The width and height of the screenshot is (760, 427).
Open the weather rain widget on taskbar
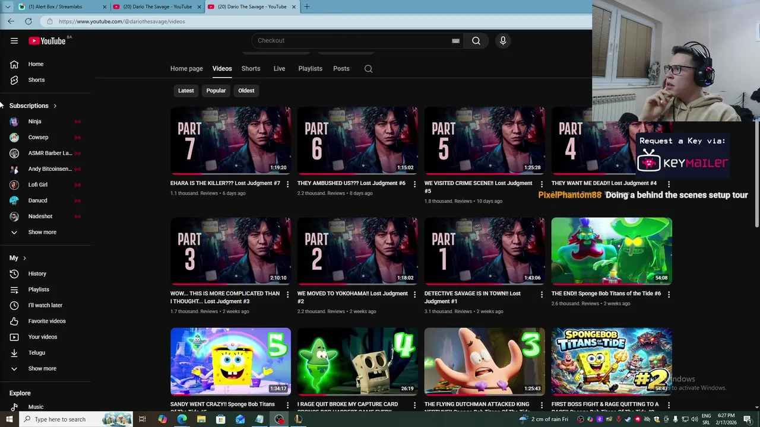[x=543, y=419]
